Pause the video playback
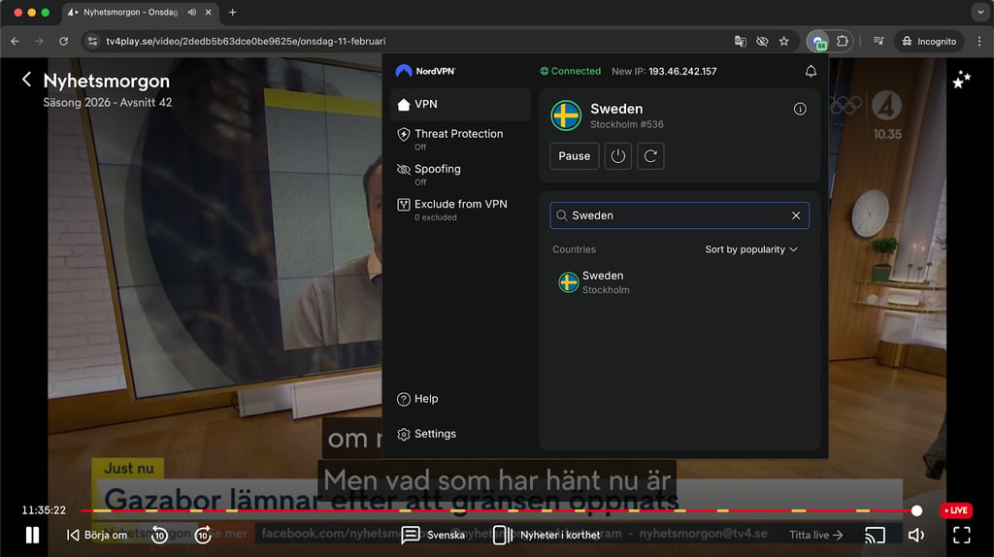The width and height of the screenshot is (994, 557). tap(32, 536)
